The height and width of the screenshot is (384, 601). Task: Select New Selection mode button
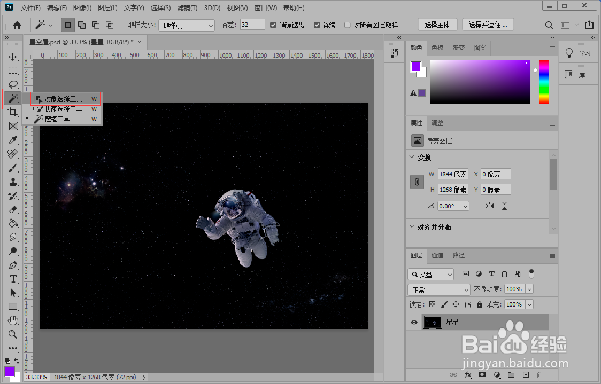point(68,25)
